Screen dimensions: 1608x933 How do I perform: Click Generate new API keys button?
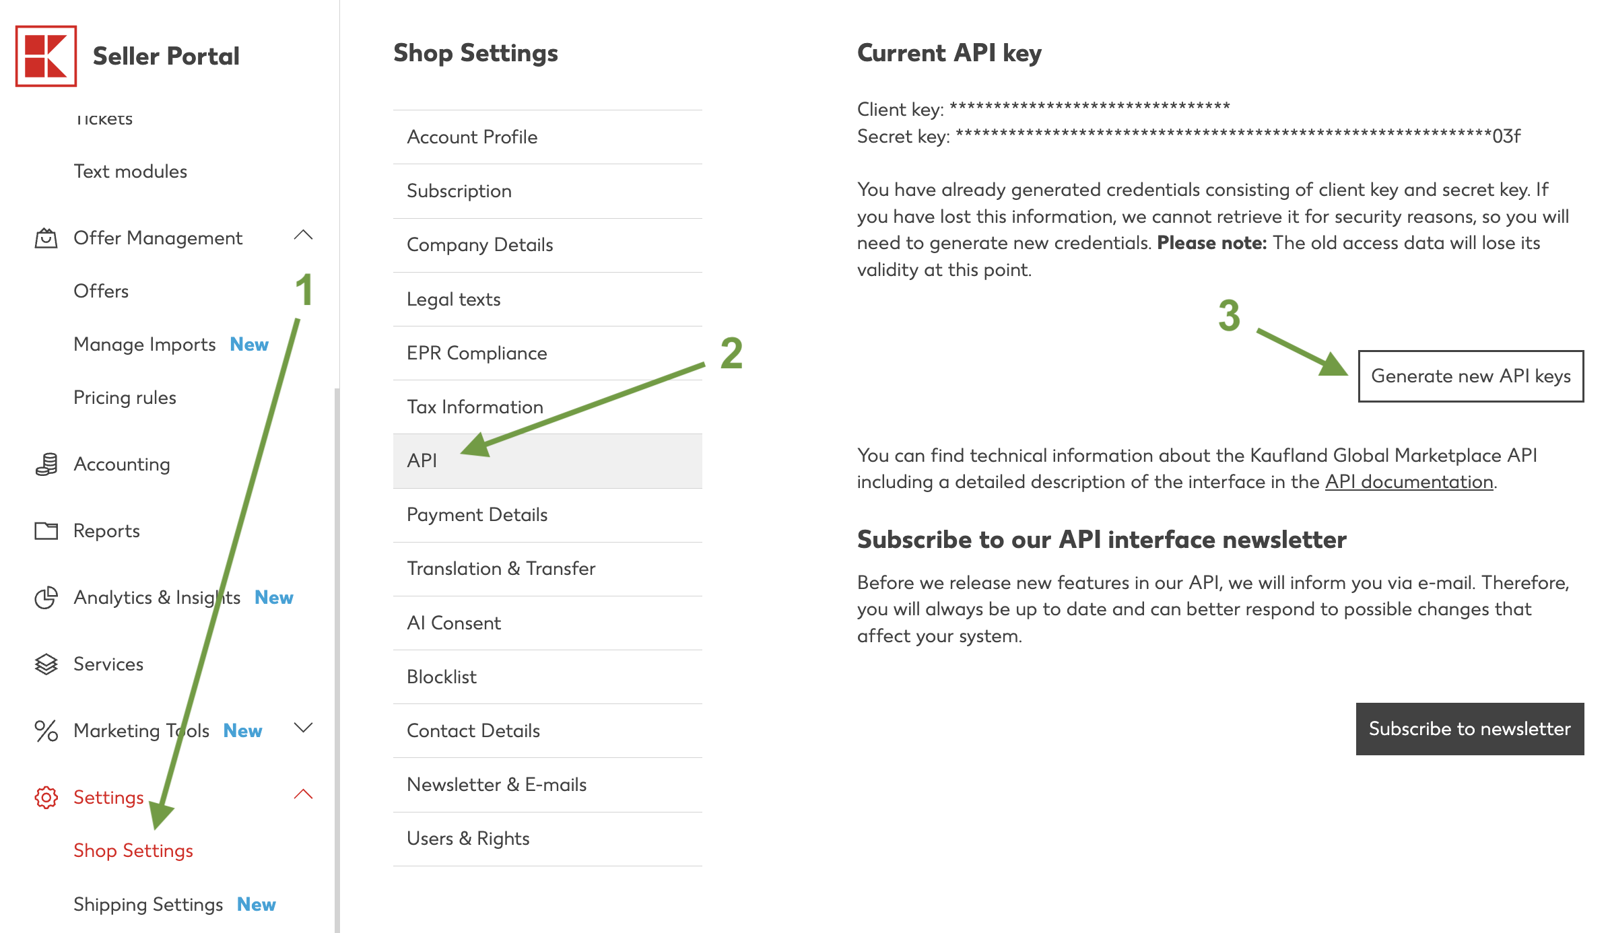[1471, 376]
